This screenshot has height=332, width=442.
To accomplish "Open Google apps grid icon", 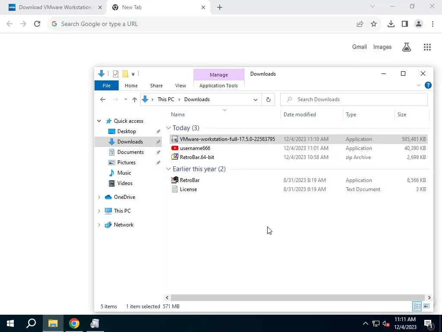I will pyautogui.click(x=427, y=47).
